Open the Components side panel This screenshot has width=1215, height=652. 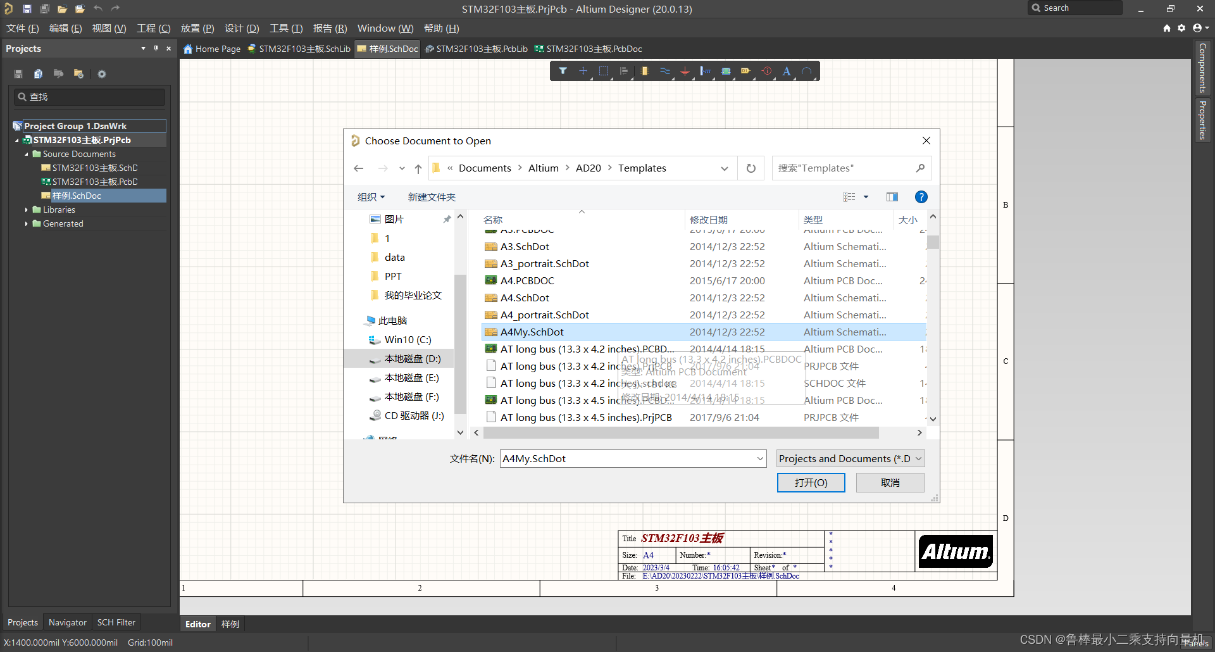[x=1202, y=68]
